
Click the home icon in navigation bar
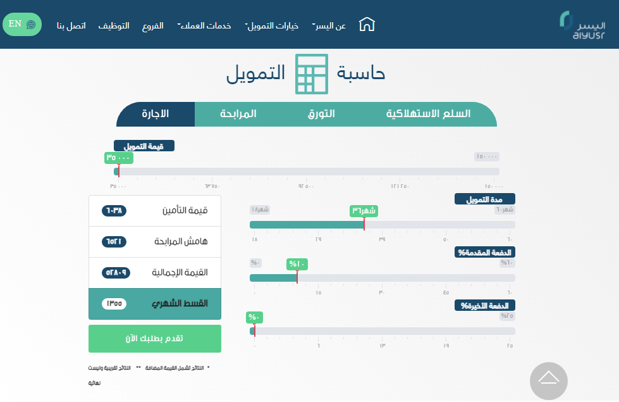pyautogui.click(x=367, y=25)
